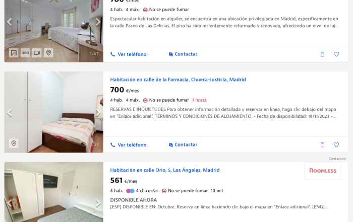Show map location icon on Farmacia listing photo

click(14, 143)
